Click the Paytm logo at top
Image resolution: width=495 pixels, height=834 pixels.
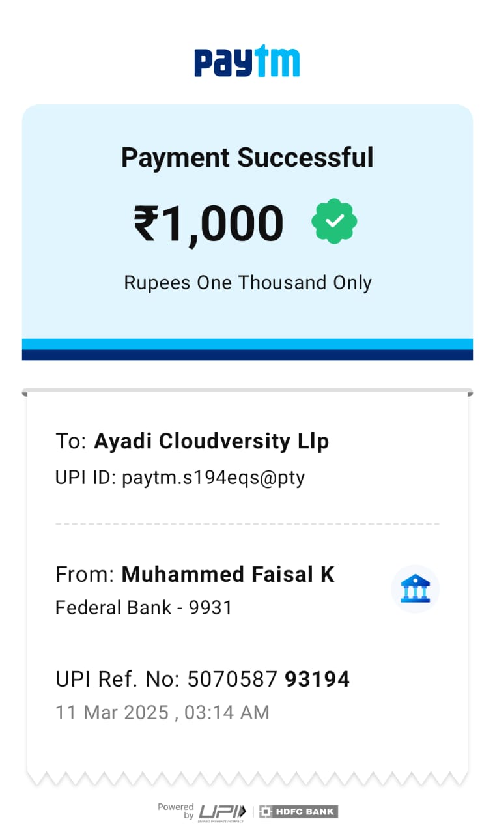click(x=247, y=62)
